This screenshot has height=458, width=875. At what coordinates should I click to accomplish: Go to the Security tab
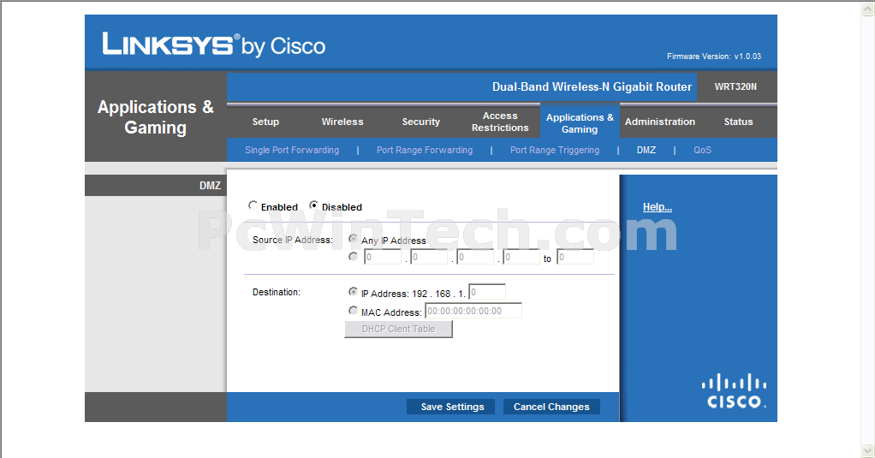(420, 122)
